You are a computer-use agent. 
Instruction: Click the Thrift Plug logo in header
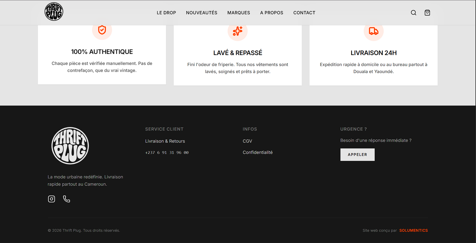click(x=54, y=12)
